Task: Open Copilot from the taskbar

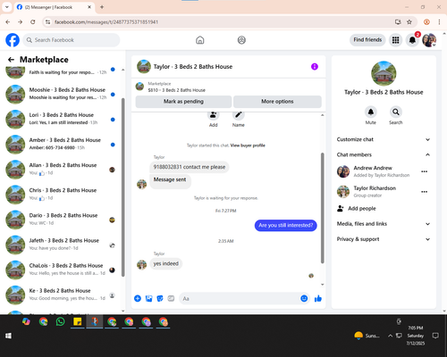Action: pos(26,321)
